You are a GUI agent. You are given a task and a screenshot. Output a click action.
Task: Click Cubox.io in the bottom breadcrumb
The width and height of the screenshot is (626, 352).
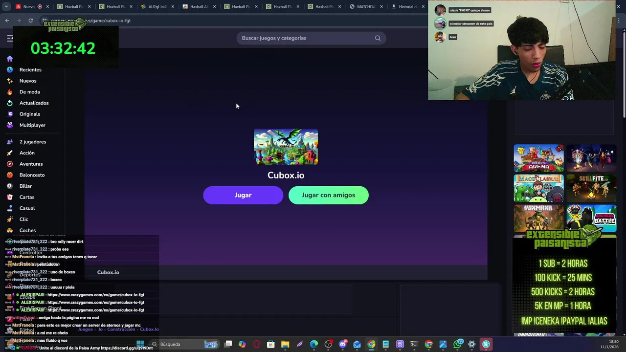pyautogui.click(x=149, y=330)
